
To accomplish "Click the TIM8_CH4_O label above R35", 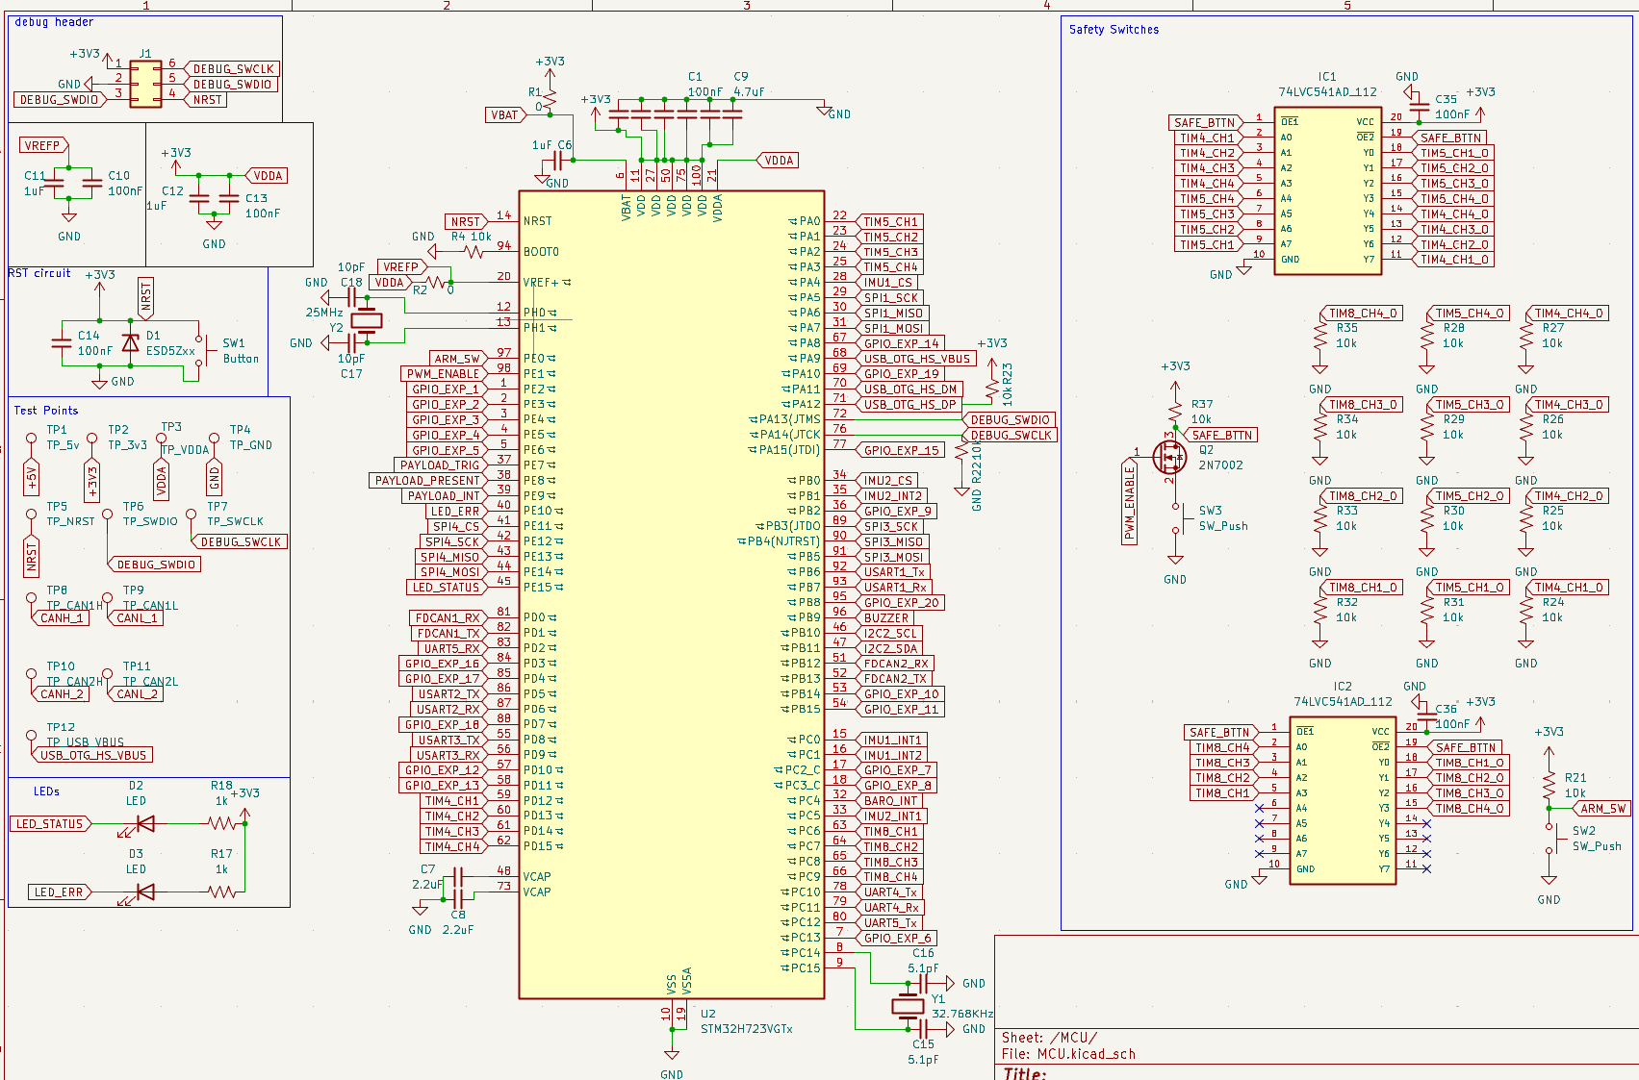I will pos(1363,314).
